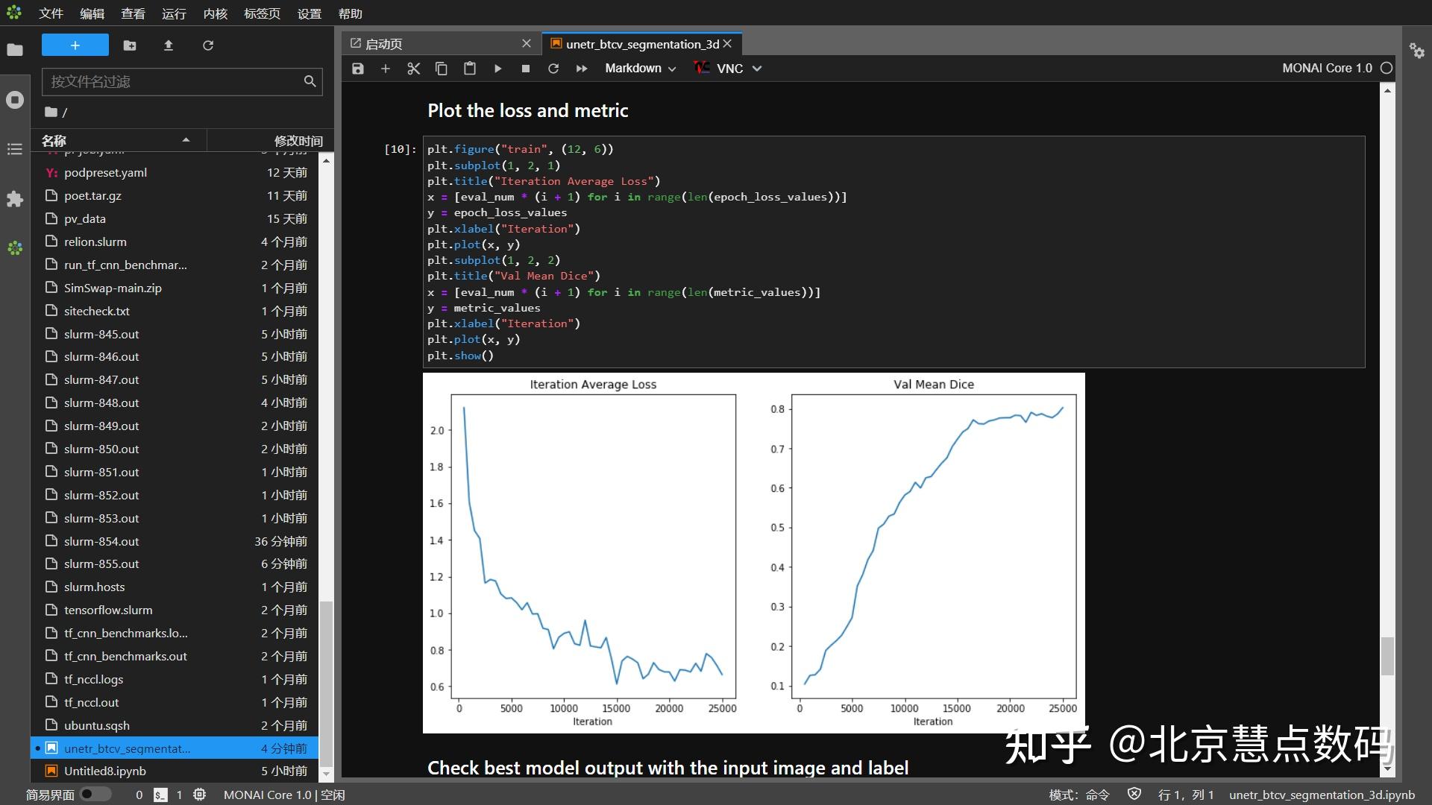This screenshot has height=805, width=1432.
Task: Select slurm-855.out file
Action: click(175, 563)
